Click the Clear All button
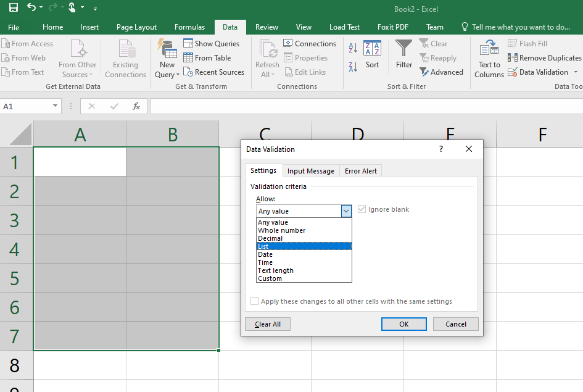 [x=268, y=324]
